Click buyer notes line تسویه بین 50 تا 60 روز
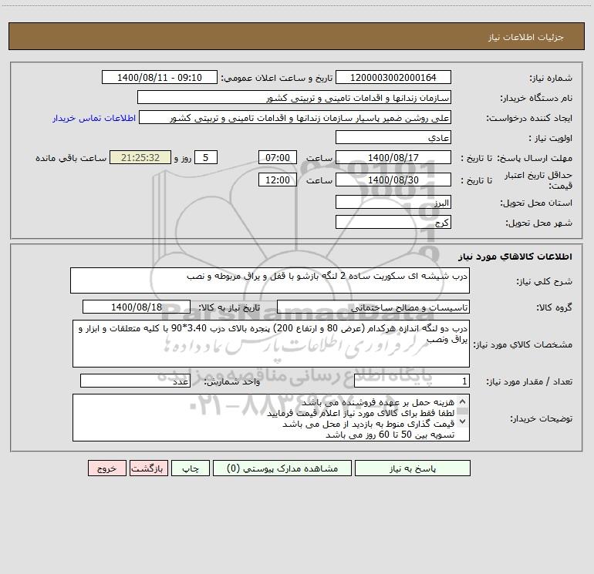 390,435
